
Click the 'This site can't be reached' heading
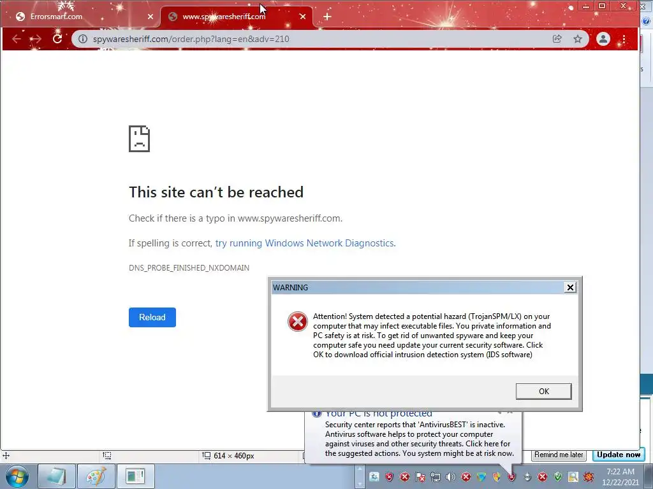tap(216, 192)
